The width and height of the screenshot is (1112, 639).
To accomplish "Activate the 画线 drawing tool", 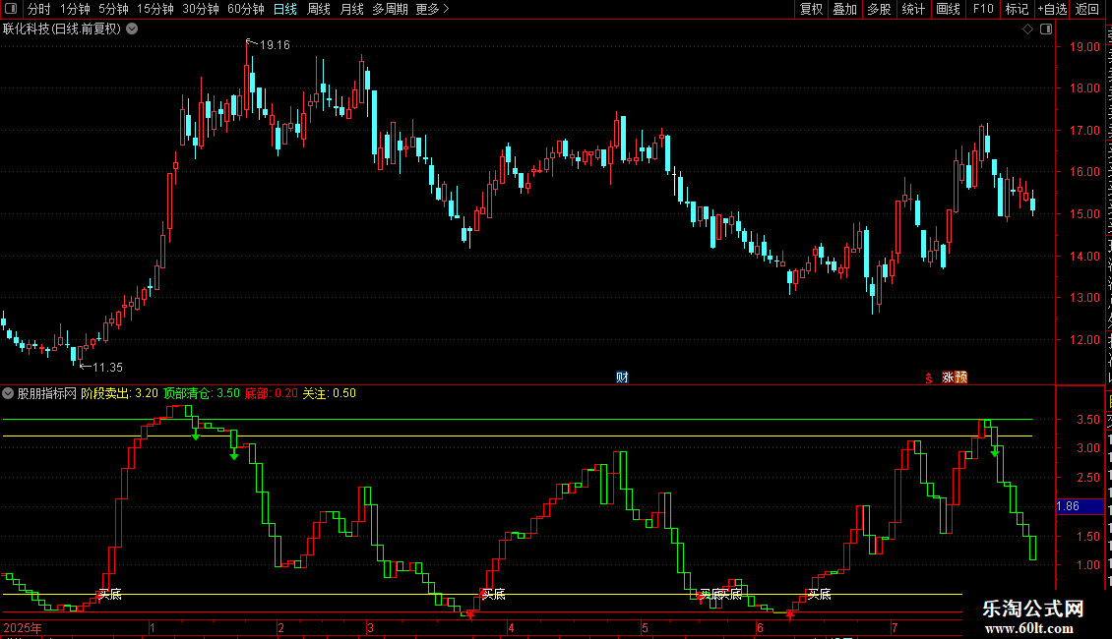I will [x=948, y=9].
